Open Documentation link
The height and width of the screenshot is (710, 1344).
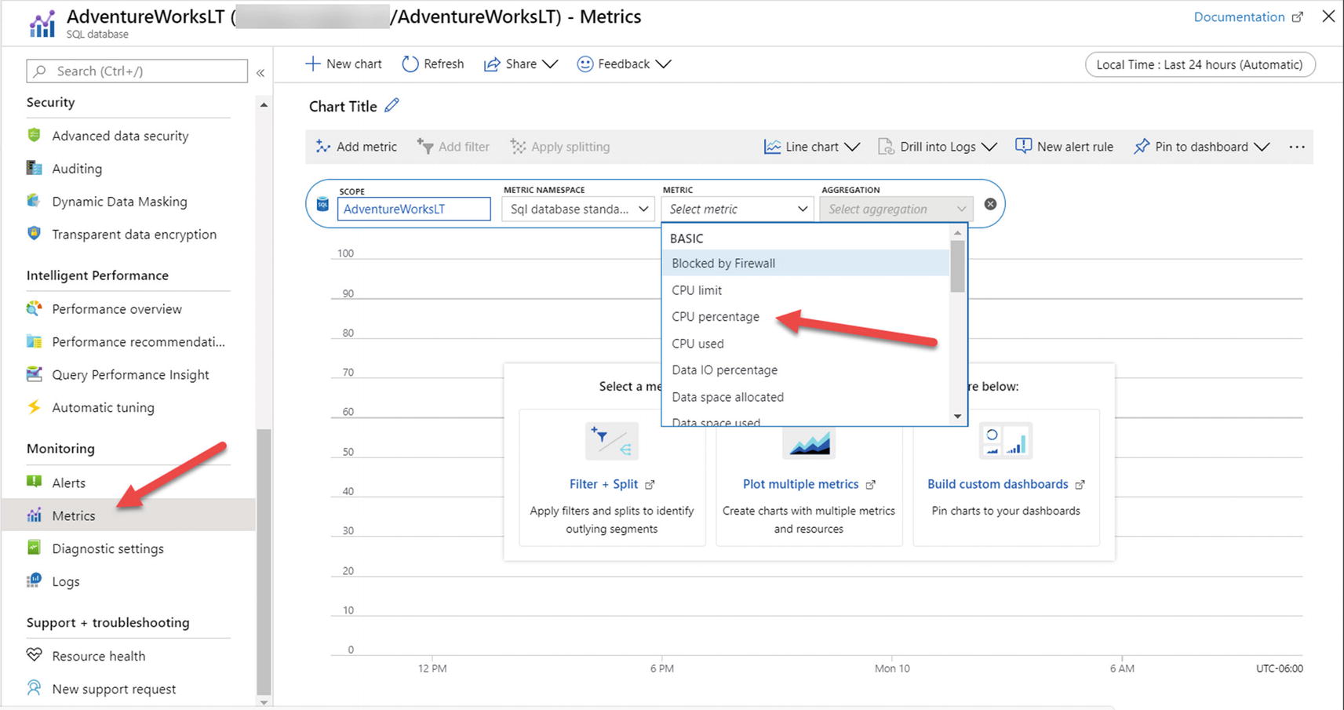pos(1247,16)
